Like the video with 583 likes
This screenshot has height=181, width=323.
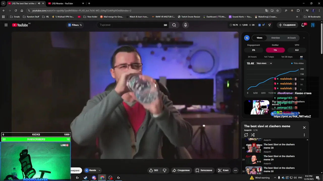point(153,170)
